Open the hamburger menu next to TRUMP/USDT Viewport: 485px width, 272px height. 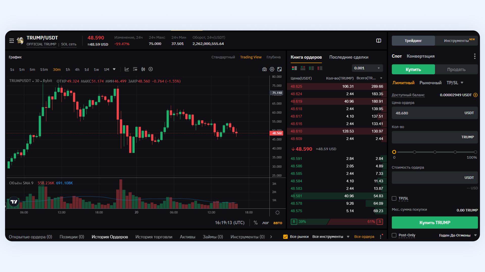click(12, 41)
